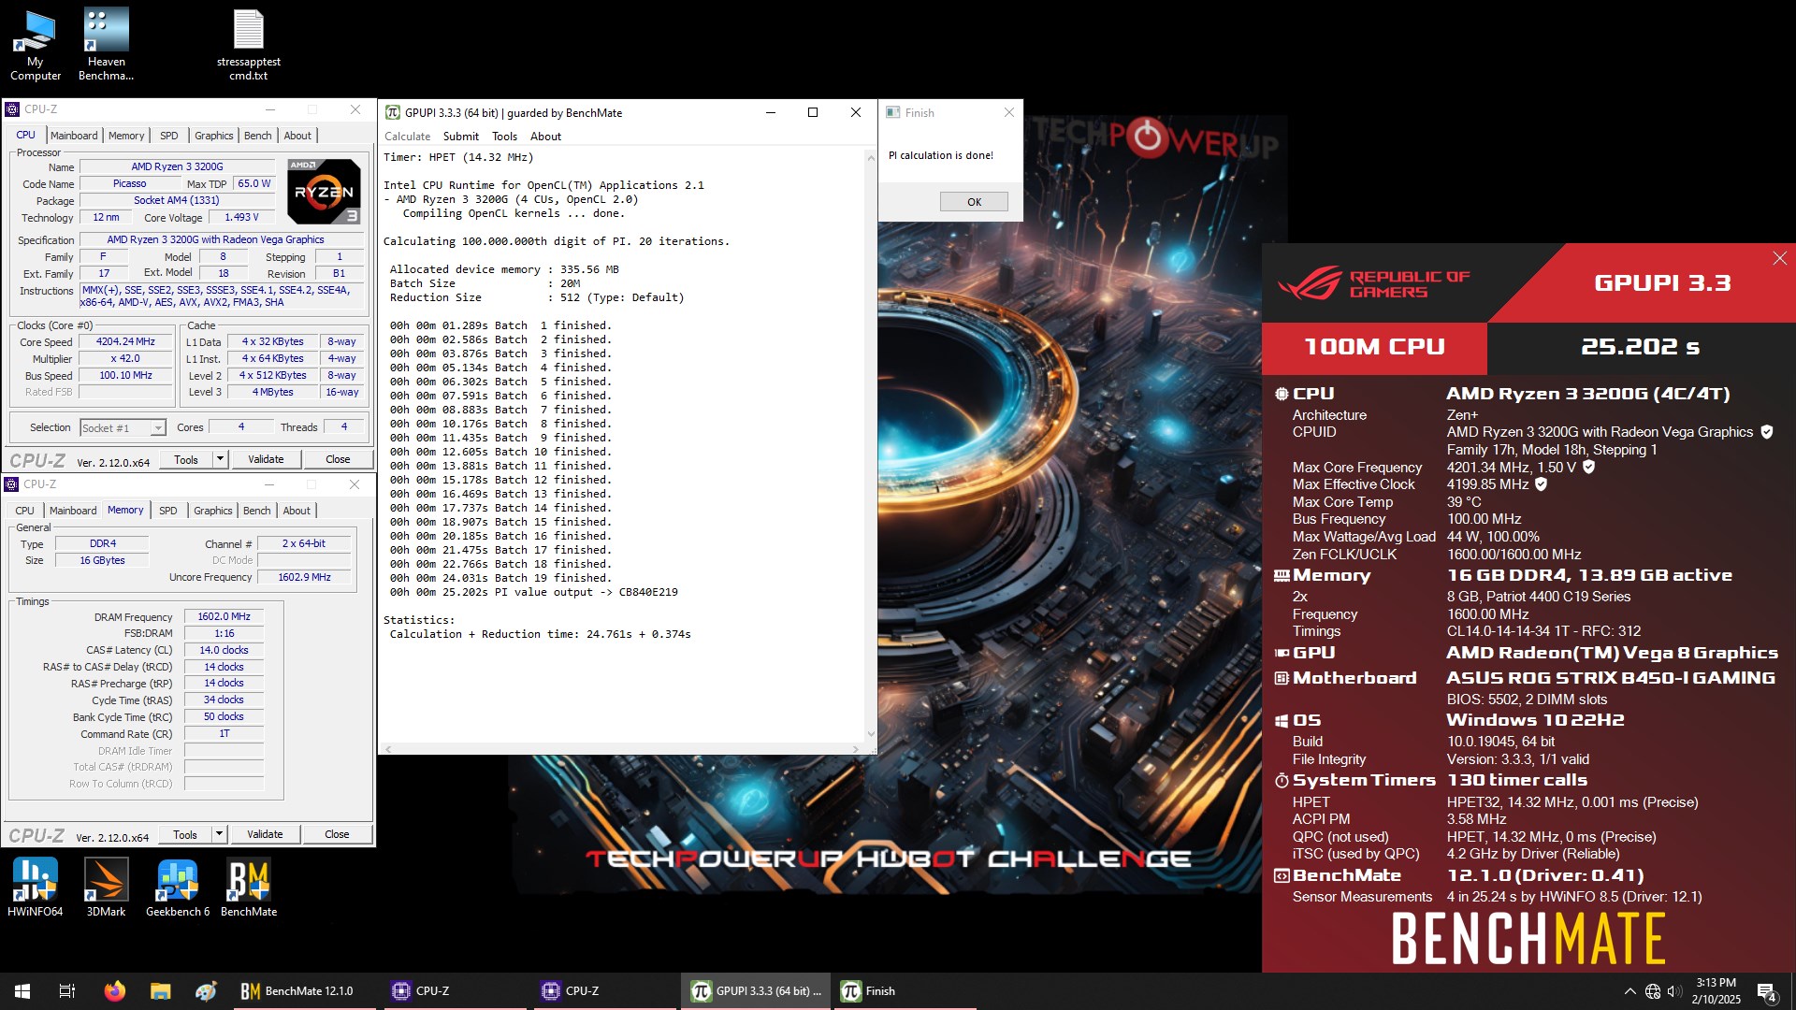Open Firefox from the taskbar
This screenshot has height=1010, width=1796.
114,991
